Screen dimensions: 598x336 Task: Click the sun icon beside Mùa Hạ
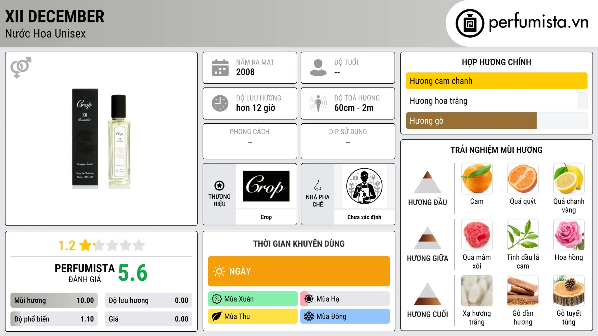[x=309, y=299]
